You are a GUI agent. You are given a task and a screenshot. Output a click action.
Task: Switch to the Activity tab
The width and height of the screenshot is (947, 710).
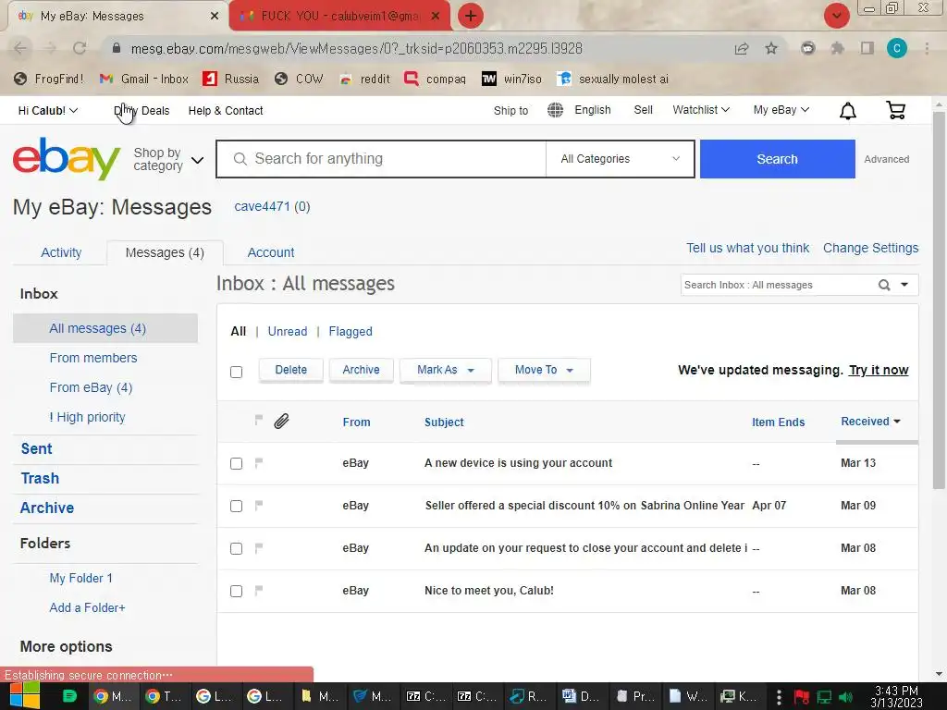point(61,252)
